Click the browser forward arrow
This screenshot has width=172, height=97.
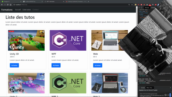pos(5,5)
